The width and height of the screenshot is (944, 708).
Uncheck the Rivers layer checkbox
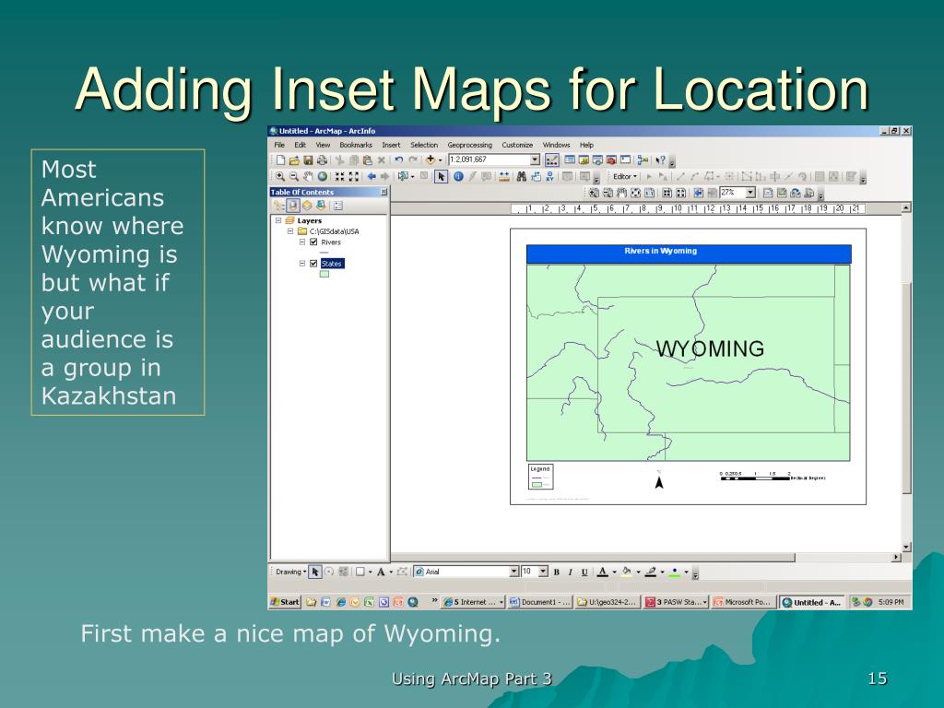313,242
